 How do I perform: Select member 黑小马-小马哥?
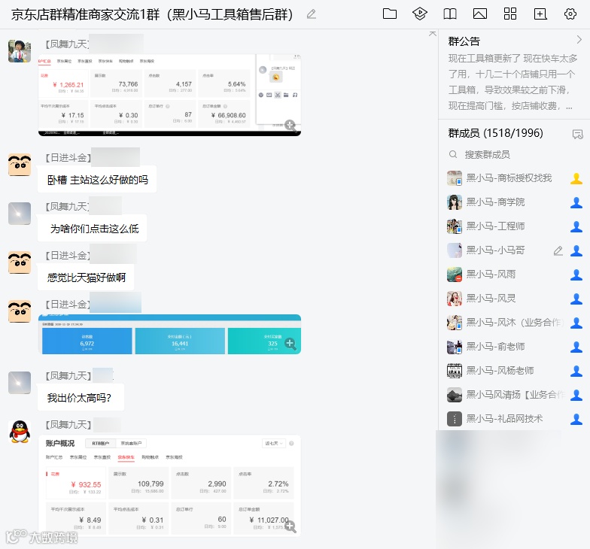tap(514, 250)
